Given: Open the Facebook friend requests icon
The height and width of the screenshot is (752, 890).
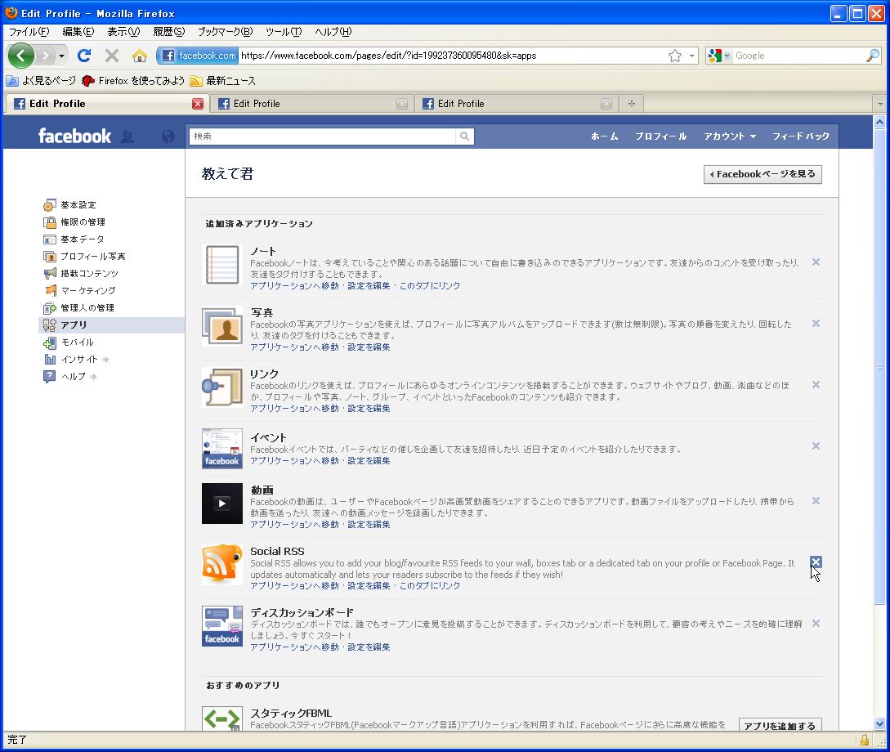Looking at the screenshot, I should pyautogui.click(x=127, y=137).
